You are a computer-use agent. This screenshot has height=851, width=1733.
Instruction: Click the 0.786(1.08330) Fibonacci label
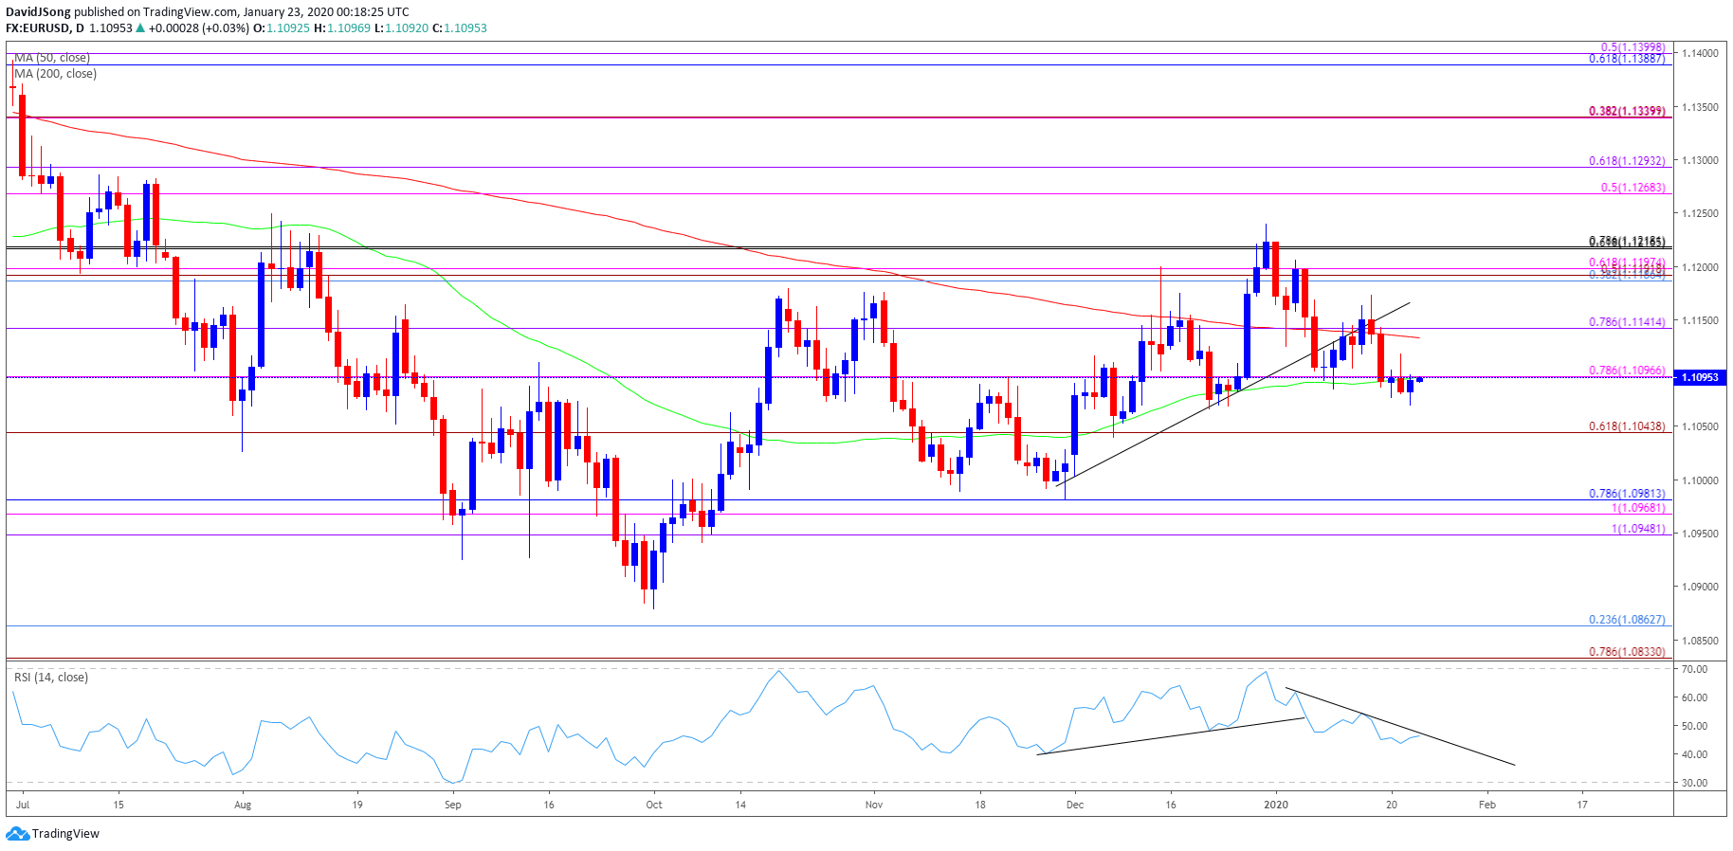point(1627,652)
